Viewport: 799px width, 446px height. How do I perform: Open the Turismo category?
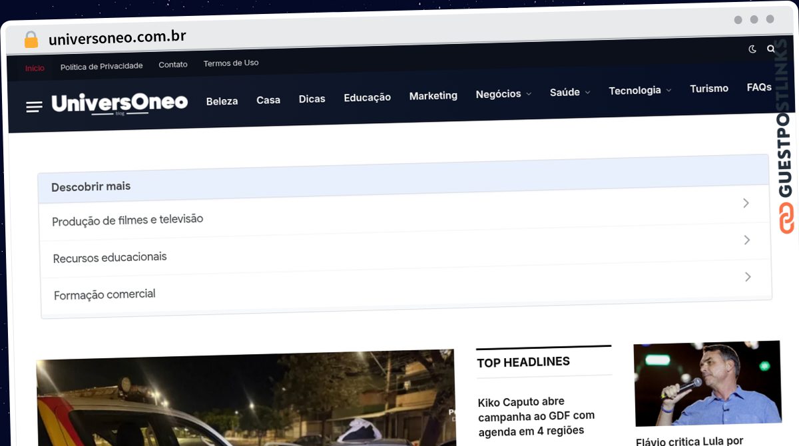(x=709, y=89)
